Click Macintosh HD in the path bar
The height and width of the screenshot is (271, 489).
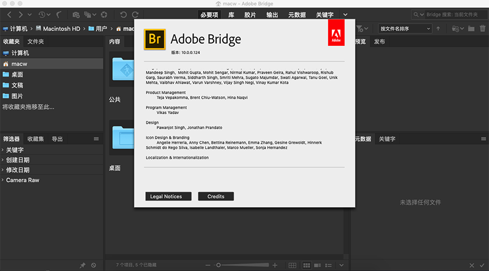58,29
